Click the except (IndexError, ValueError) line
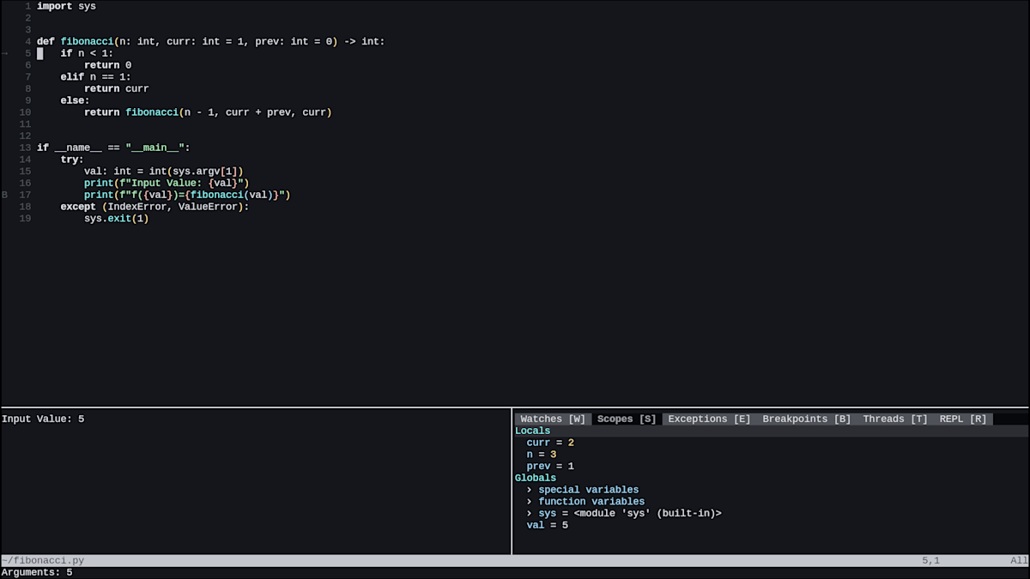The image size is (1030, 579). click(154, 208)
